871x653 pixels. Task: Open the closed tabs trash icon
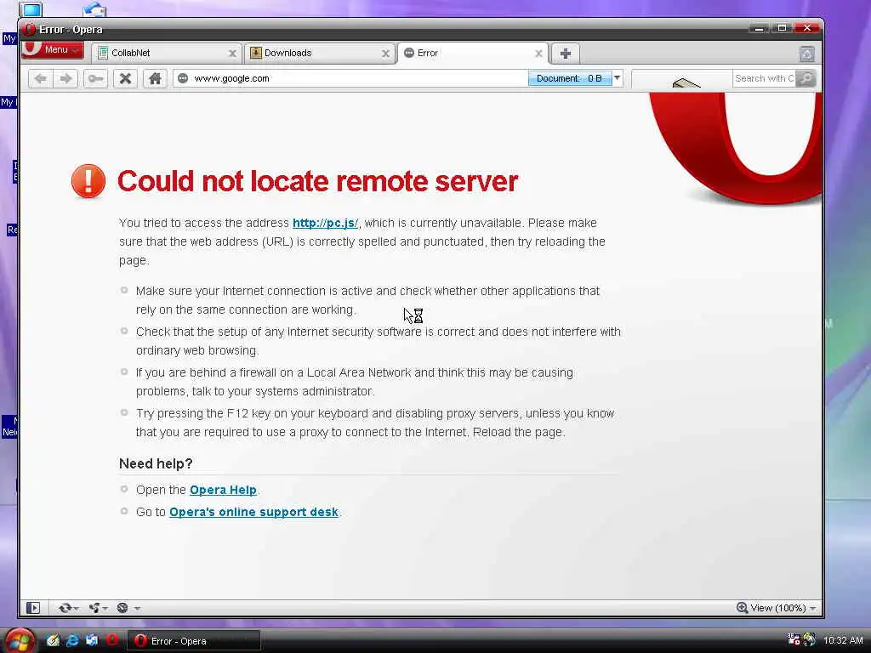[x=807, y=54]
